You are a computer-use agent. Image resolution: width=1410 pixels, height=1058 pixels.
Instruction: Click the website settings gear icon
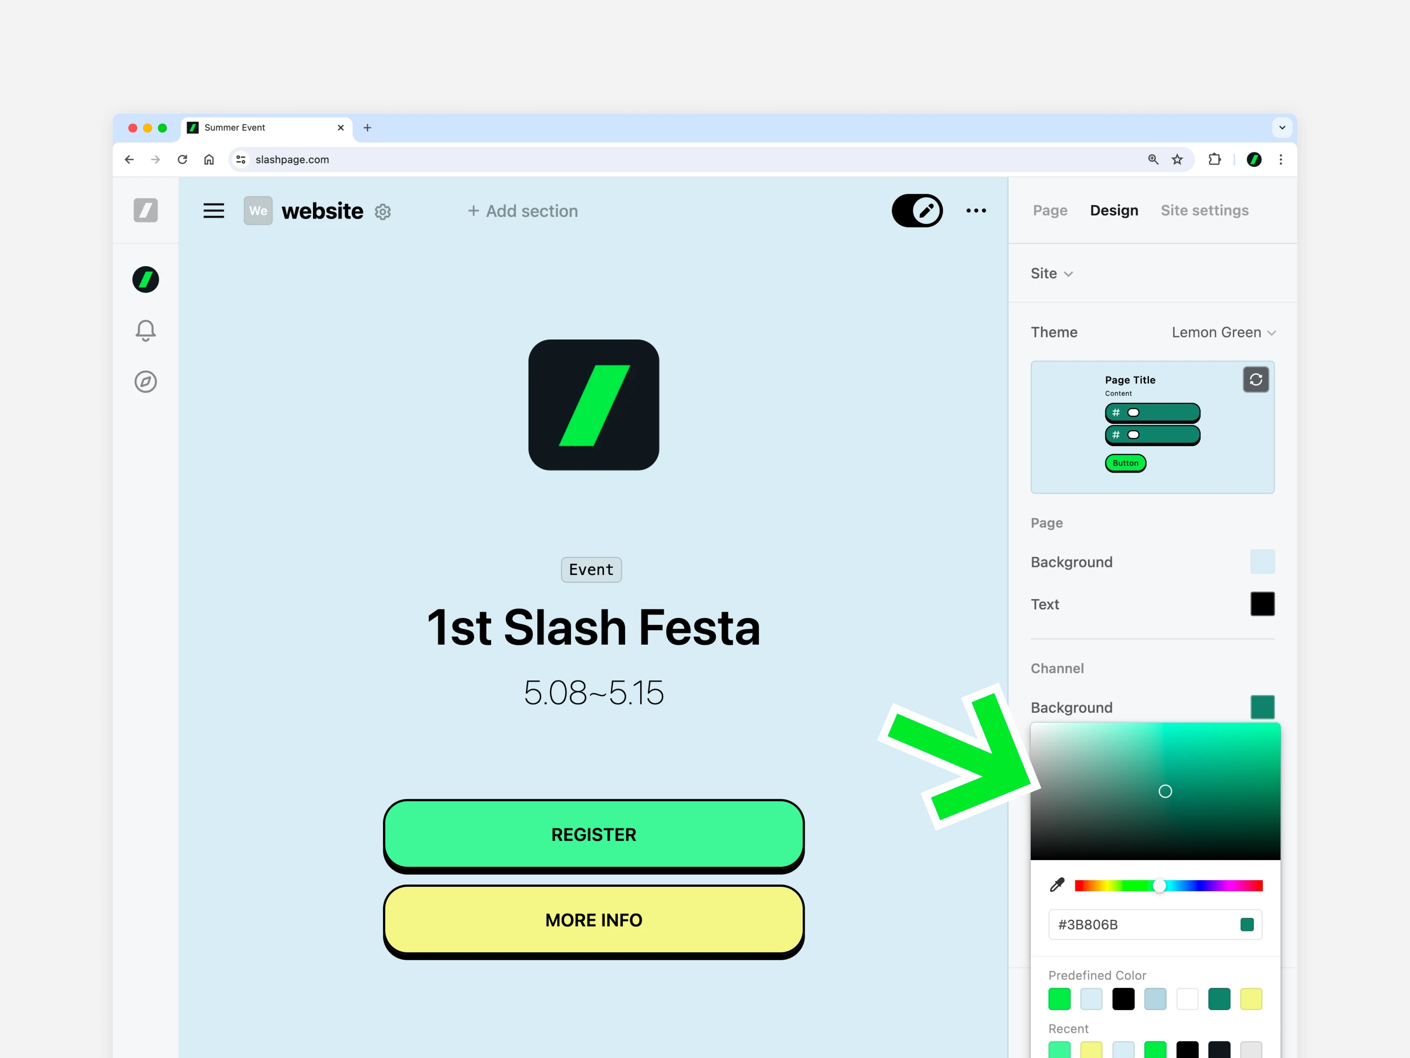click(x=383, y=212)
